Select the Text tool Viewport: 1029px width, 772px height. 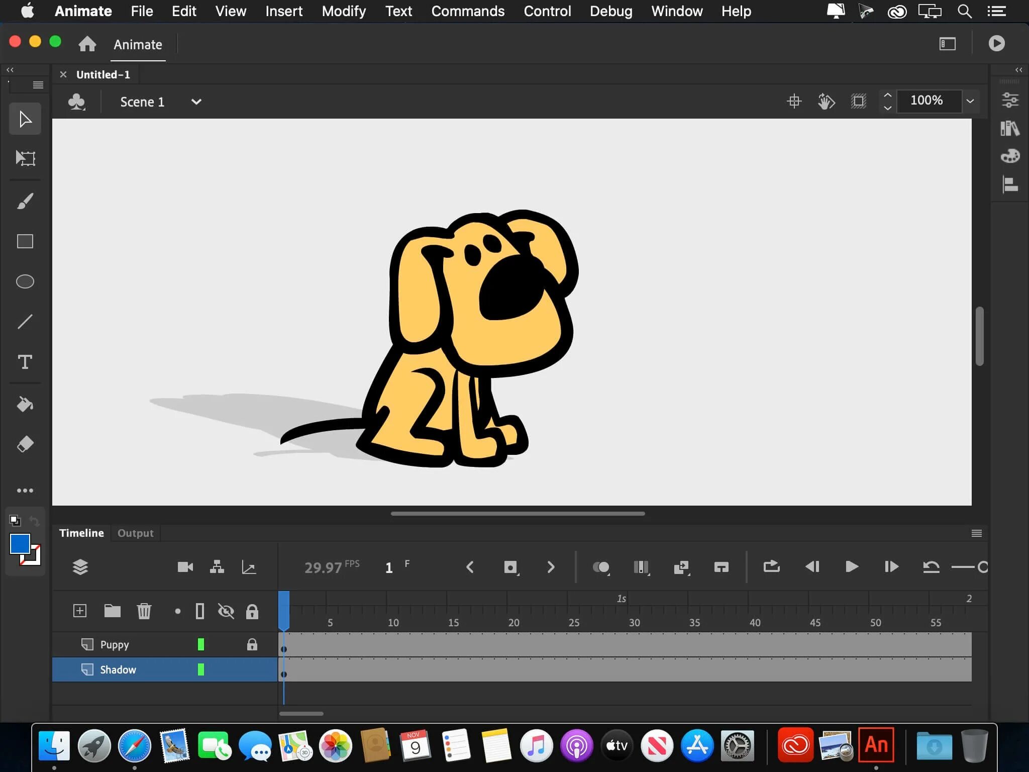(24, 362)
